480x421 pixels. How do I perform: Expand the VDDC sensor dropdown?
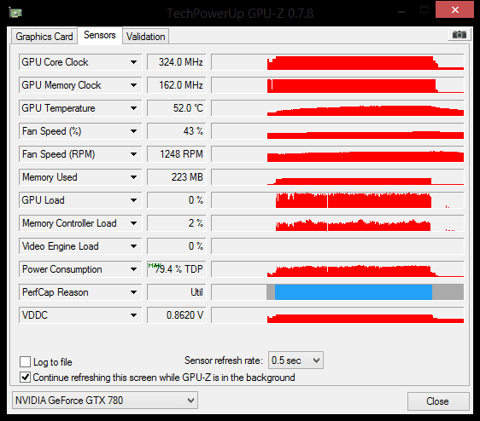coord(133,315)
